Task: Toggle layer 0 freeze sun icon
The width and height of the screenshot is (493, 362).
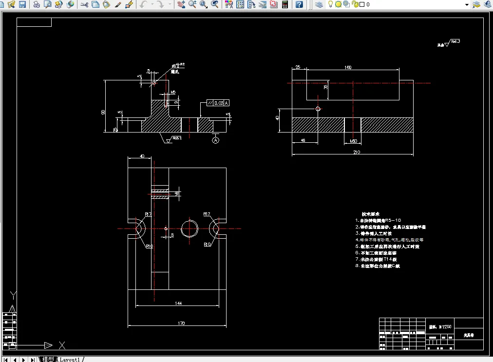Action: 338,4
